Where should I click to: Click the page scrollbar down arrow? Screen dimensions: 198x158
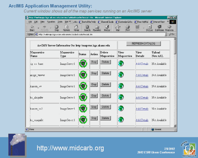pyautogui.click(x=175, y=126)
